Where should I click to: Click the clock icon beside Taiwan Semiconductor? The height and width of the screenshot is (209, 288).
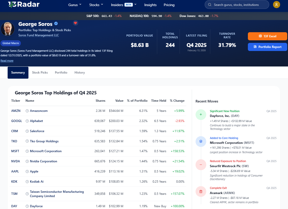click(x=27, y=194)
